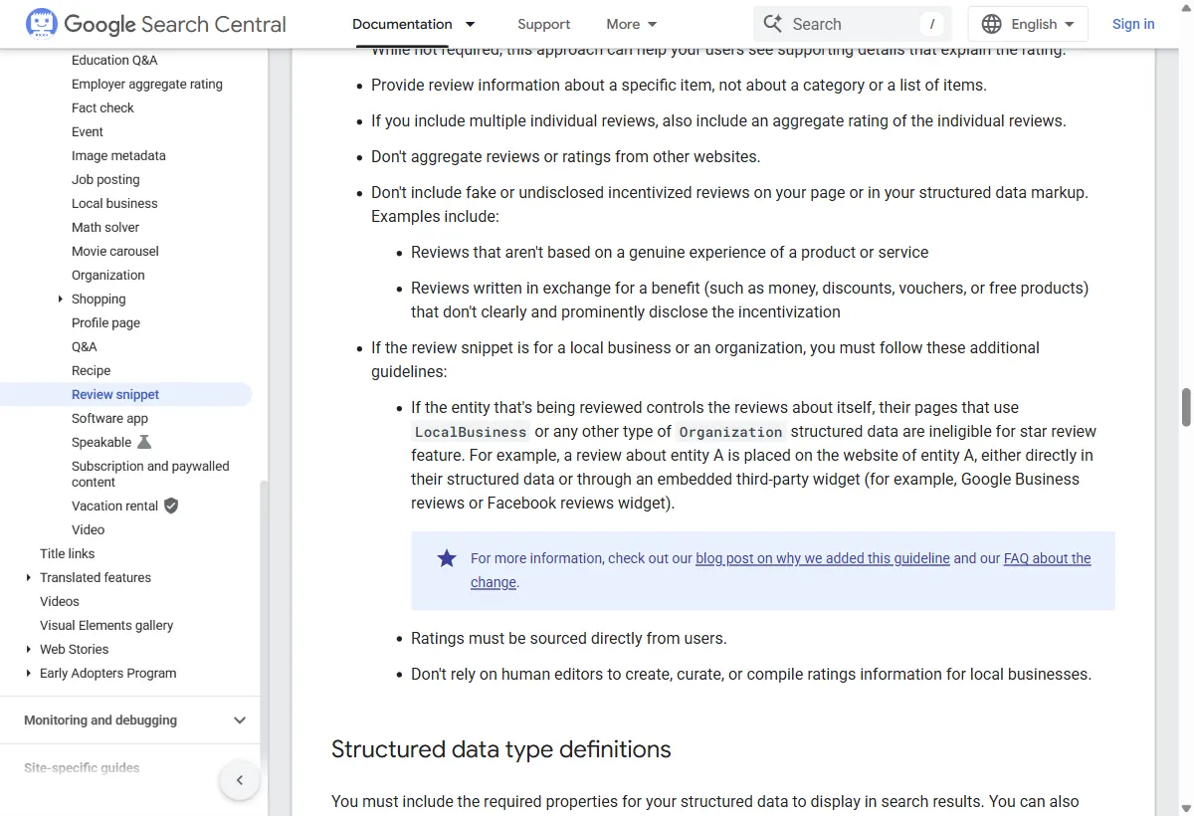
Task: Expand the Shopping tree item
Action: [61, 299]
